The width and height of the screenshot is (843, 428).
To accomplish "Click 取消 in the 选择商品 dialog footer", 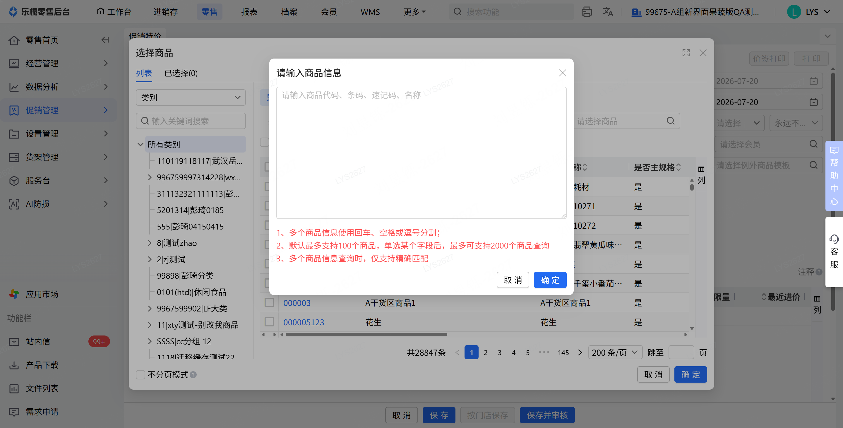I will (653, 374).
